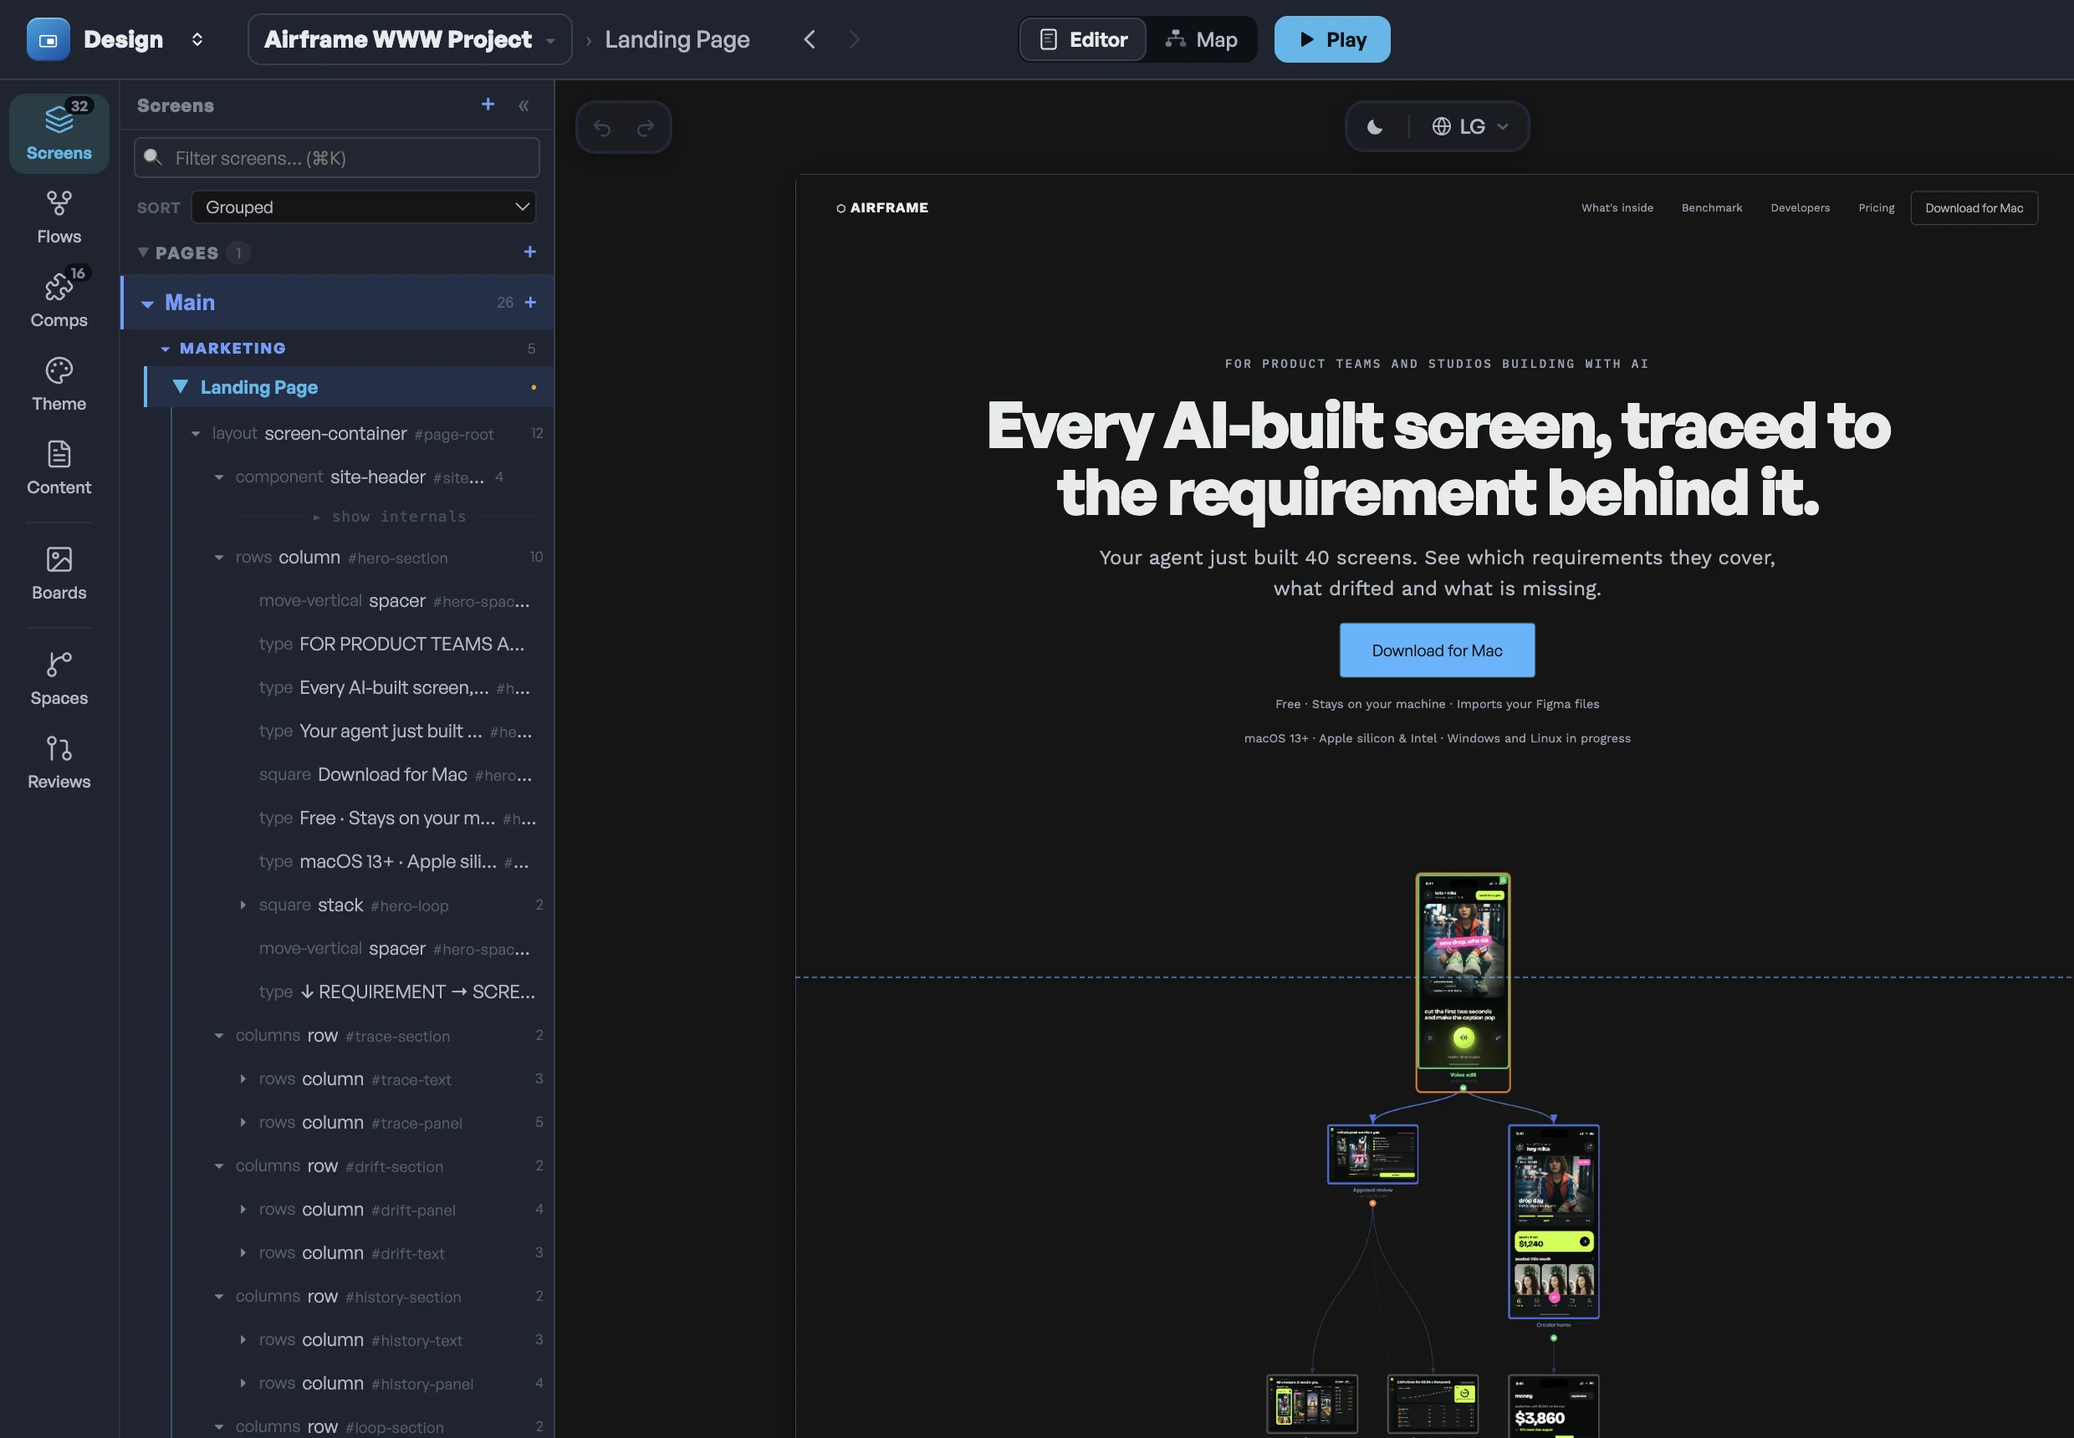Open the Comps sidebar panel
The image size is (2074, 1438).
pyautogui.click(x=59, y=301)
